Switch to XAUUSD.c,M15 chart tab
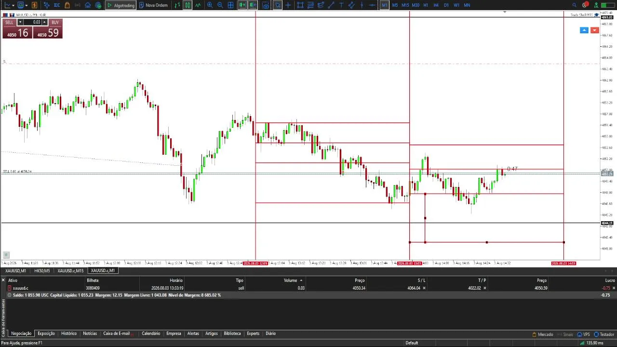Image resolution: width=617 pixels, height=347 pixels. coord(70,270)
